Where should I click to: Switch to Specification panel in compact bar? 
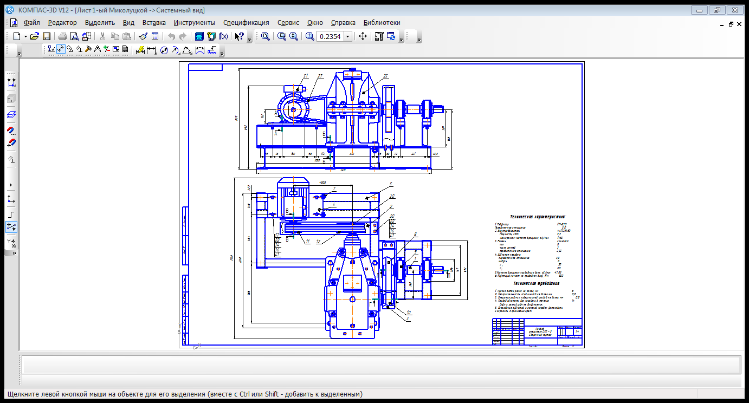[125, 50]
